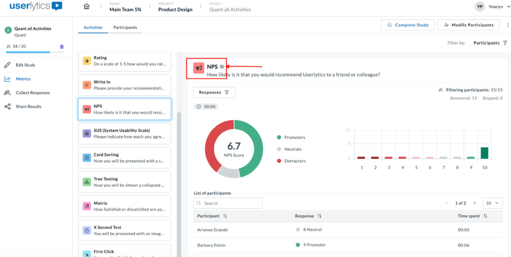
Task: Click the Edit Study pencil icon
Action: 7,65
